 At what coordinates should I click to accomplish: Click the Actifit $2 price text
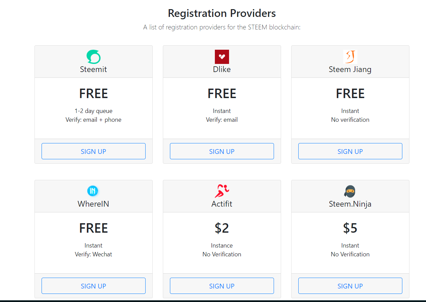pos(222,228)
